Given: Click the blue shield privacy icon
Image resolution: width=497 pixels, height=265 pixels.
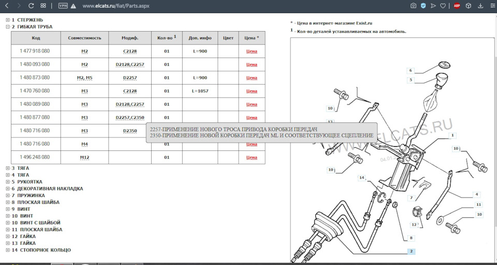Looking at the screenshot, I should point(423,6).
